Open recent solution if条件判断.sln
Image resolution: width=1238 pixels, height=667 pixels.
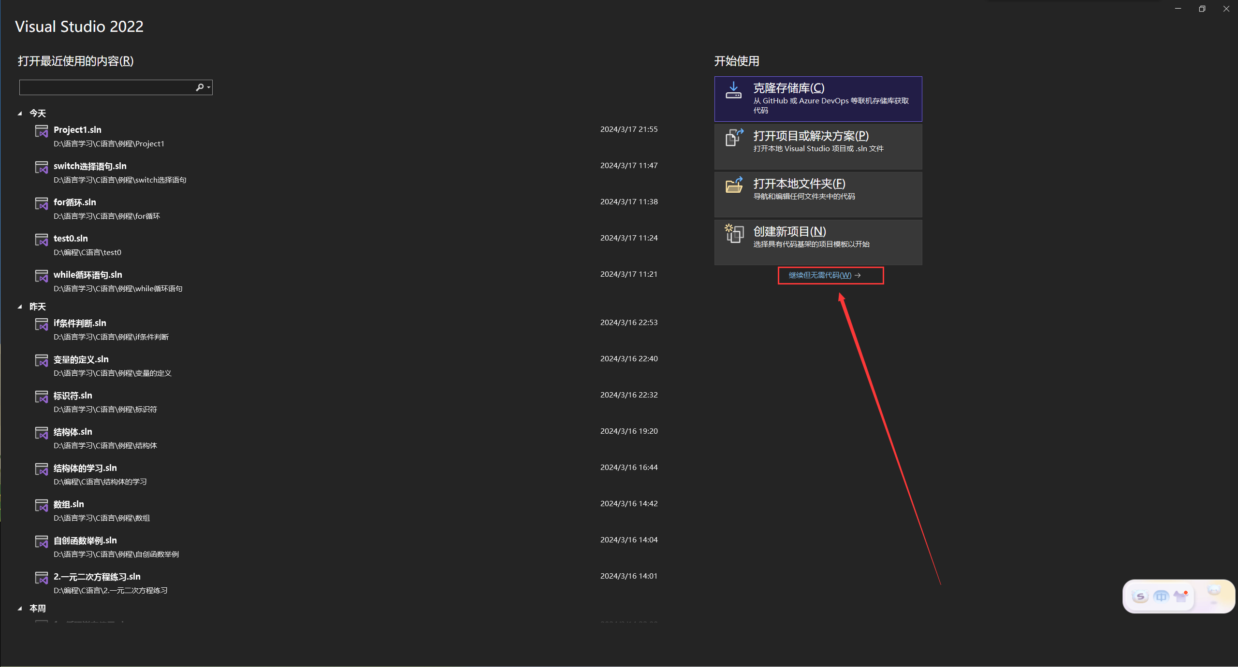(346, 329)
